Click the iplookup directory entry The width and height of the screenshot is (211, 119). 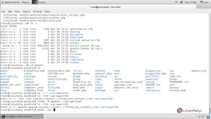coord(101,76)
